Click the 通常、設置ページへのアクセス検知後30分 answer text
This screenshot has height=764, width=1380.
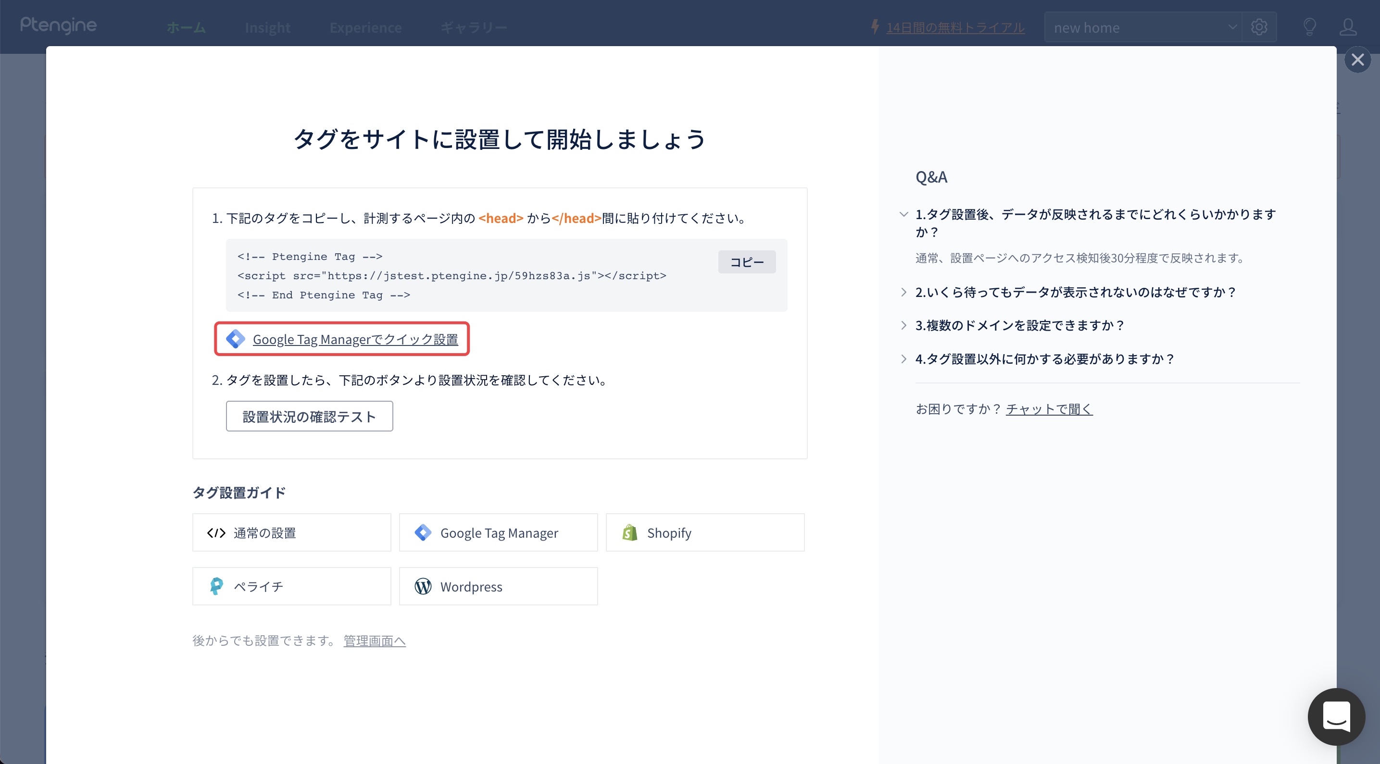1081,258
